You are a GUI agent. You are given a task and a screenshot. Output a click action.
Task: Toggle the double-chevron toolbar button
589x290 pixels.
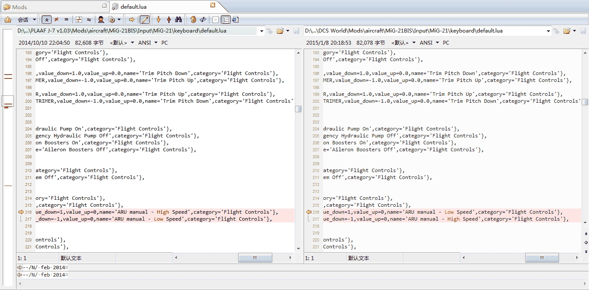pyautogui.click(x=215, y=20)
